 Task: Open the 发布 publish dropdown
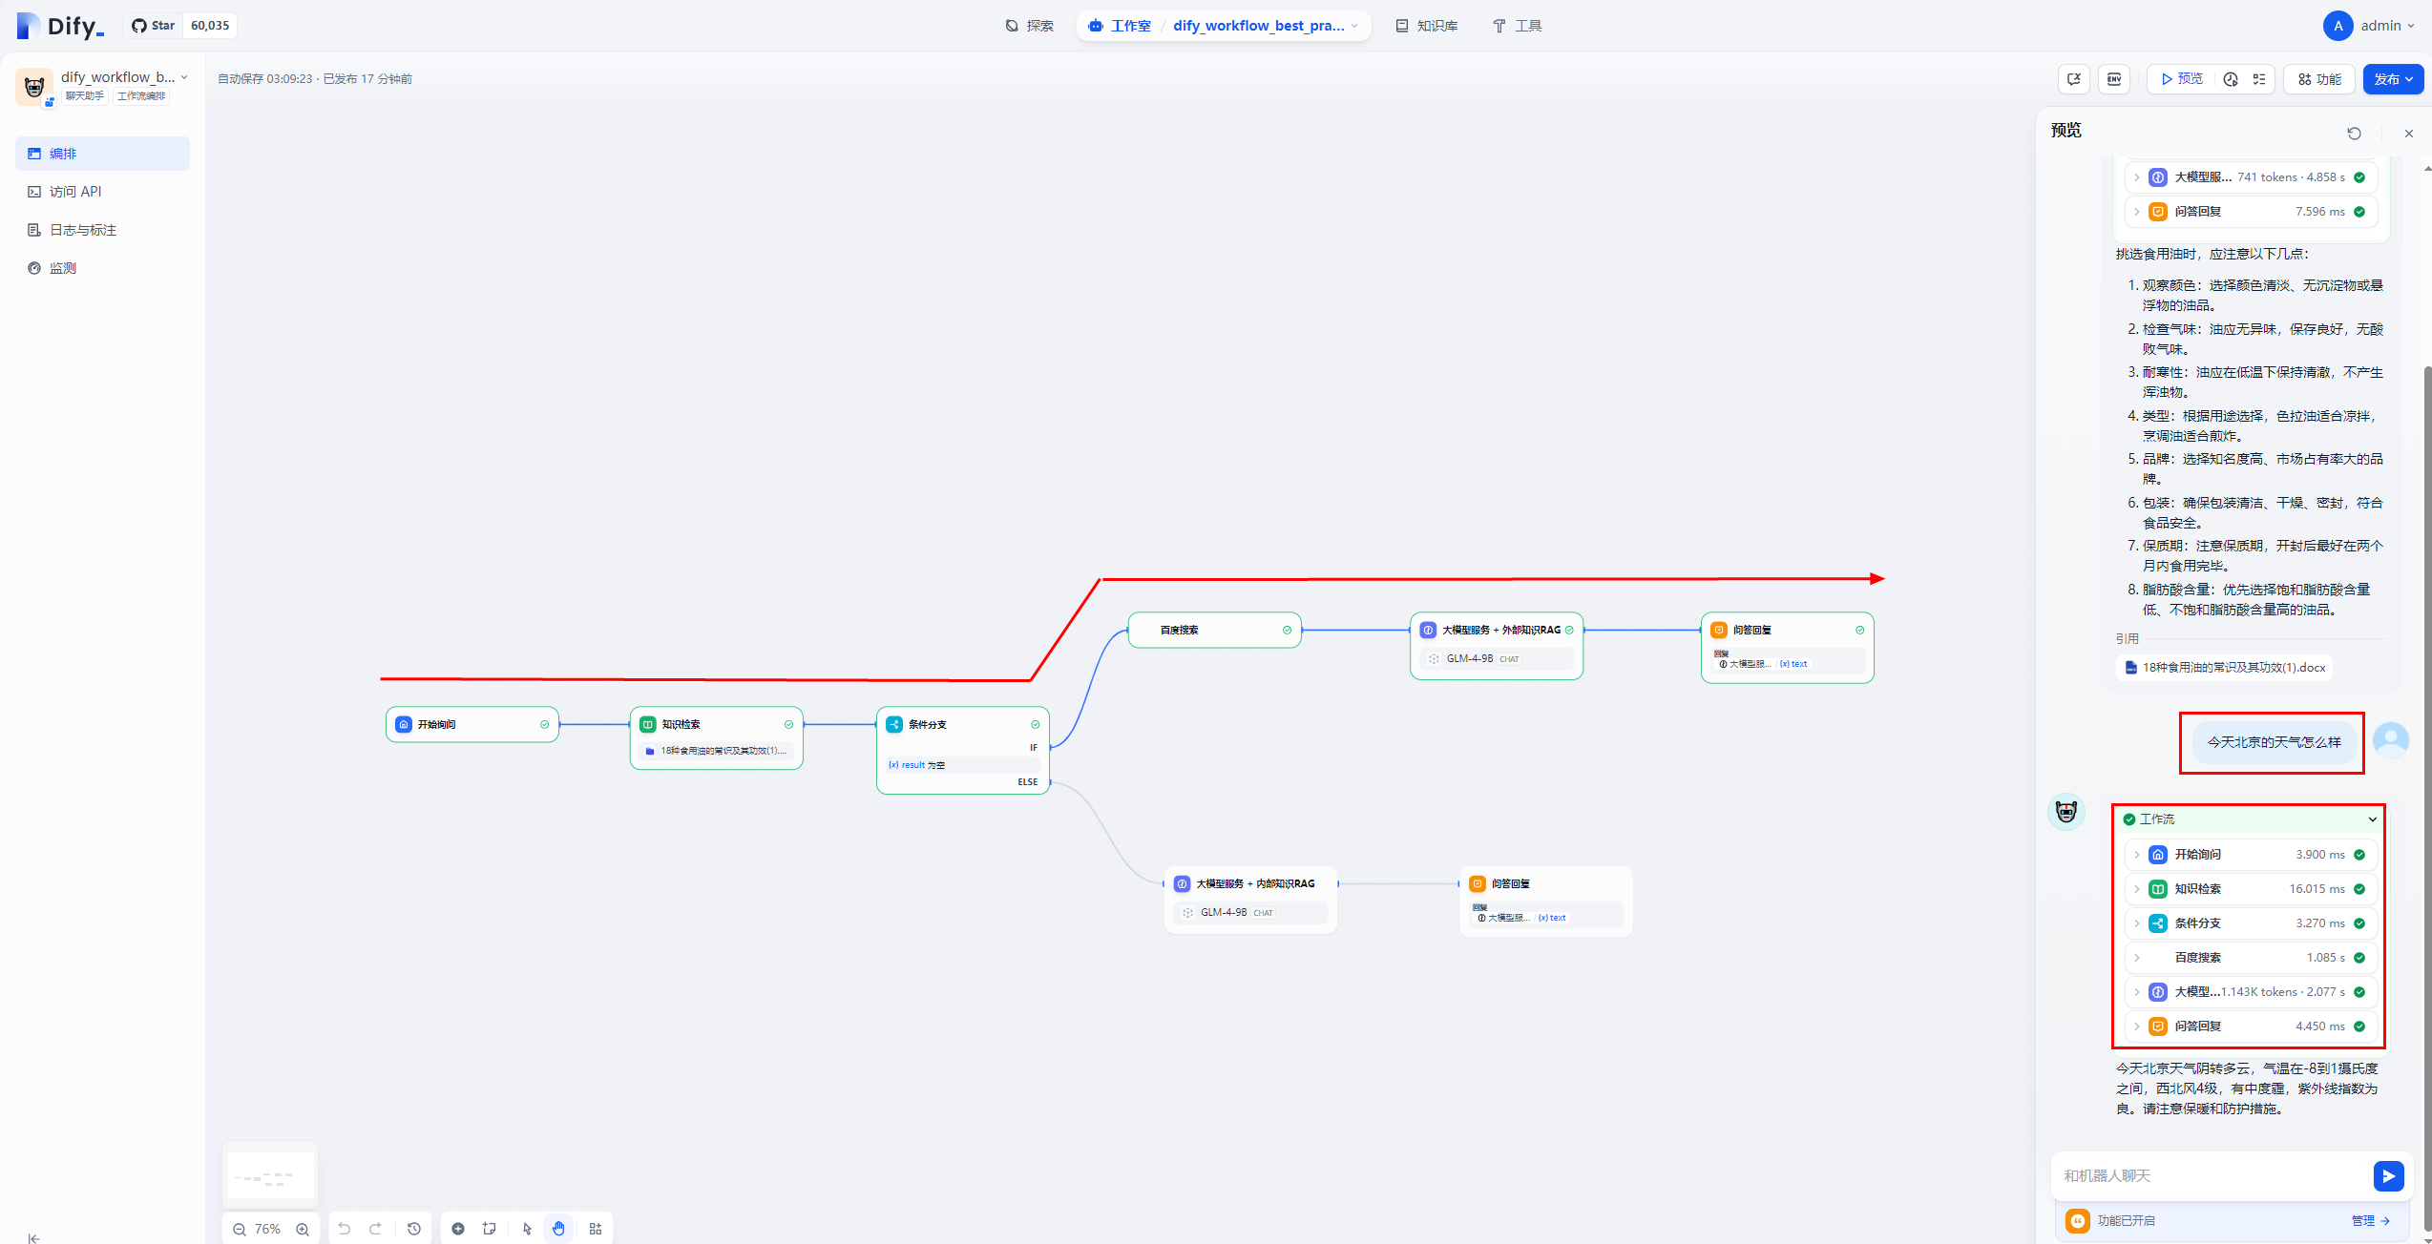coord(2393,79)
